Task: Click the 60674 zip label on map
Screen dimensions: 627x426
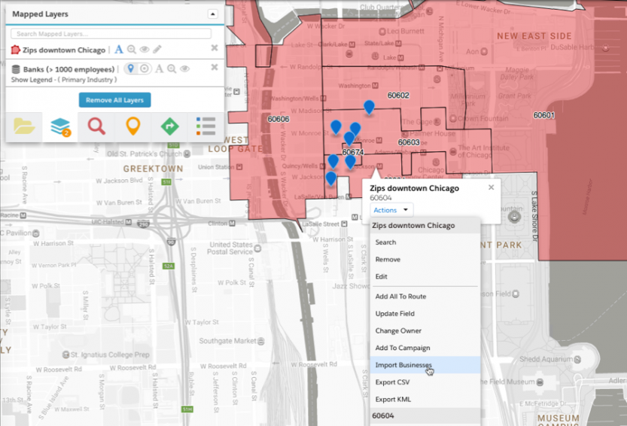Action: 353,152
